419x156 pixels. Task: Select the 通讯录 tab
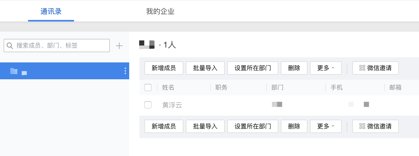[x=51, y=11]
